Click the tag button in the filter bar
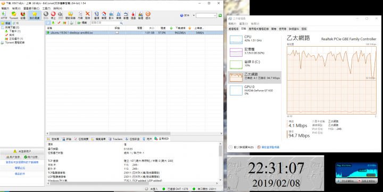 pos(82,23)
